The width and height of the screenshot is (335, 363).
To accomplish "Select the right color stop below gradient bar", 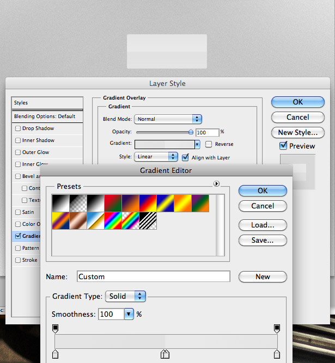I will point(277,354).
